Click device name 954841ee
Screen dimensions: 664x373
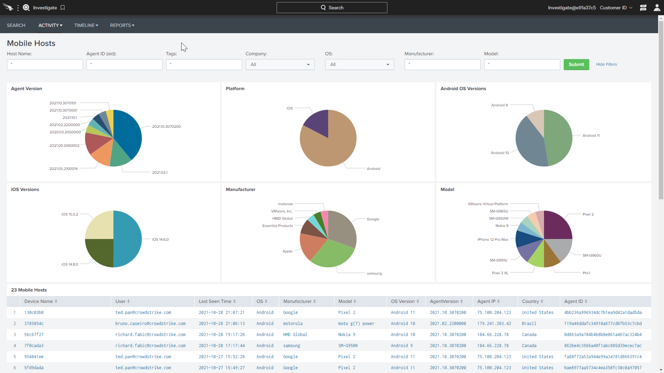34,357
